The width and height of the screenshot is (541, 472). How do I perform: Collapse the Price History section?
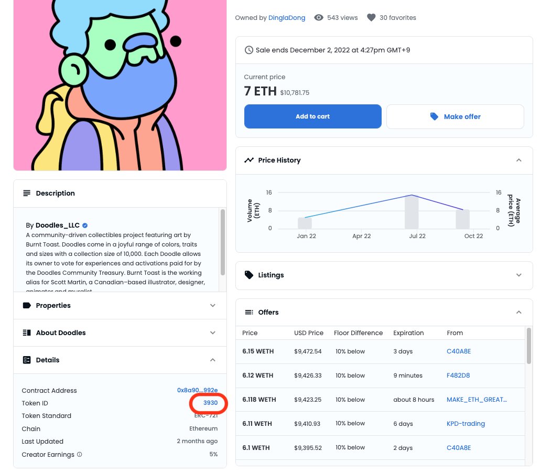518,160
